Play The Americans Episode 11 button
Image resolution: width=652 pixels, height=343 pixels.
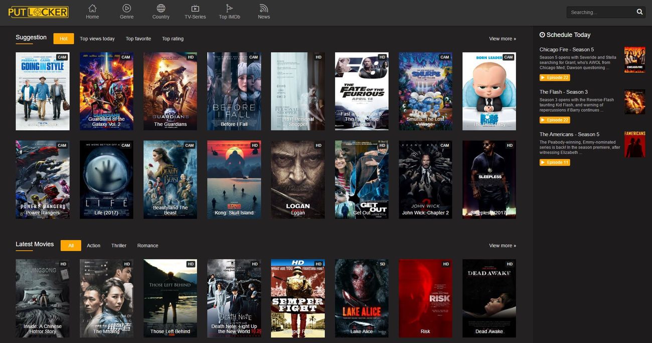point(555,162)
